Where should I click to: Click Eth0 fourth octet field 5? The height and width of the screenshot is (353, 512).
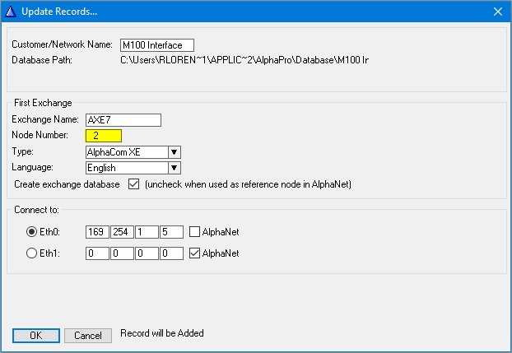tap(171, 232)
